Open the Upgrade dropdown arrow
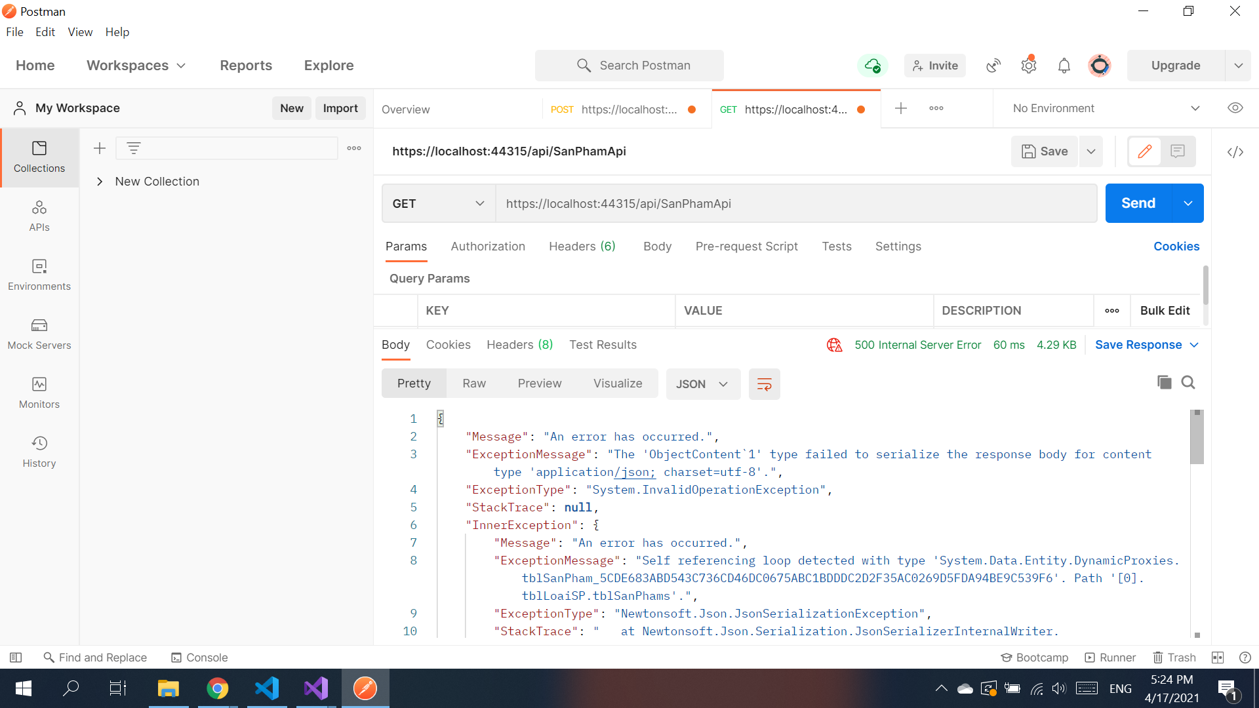Image resolution: width=1259 pixels, height=708 pixels. (1239, 66)
